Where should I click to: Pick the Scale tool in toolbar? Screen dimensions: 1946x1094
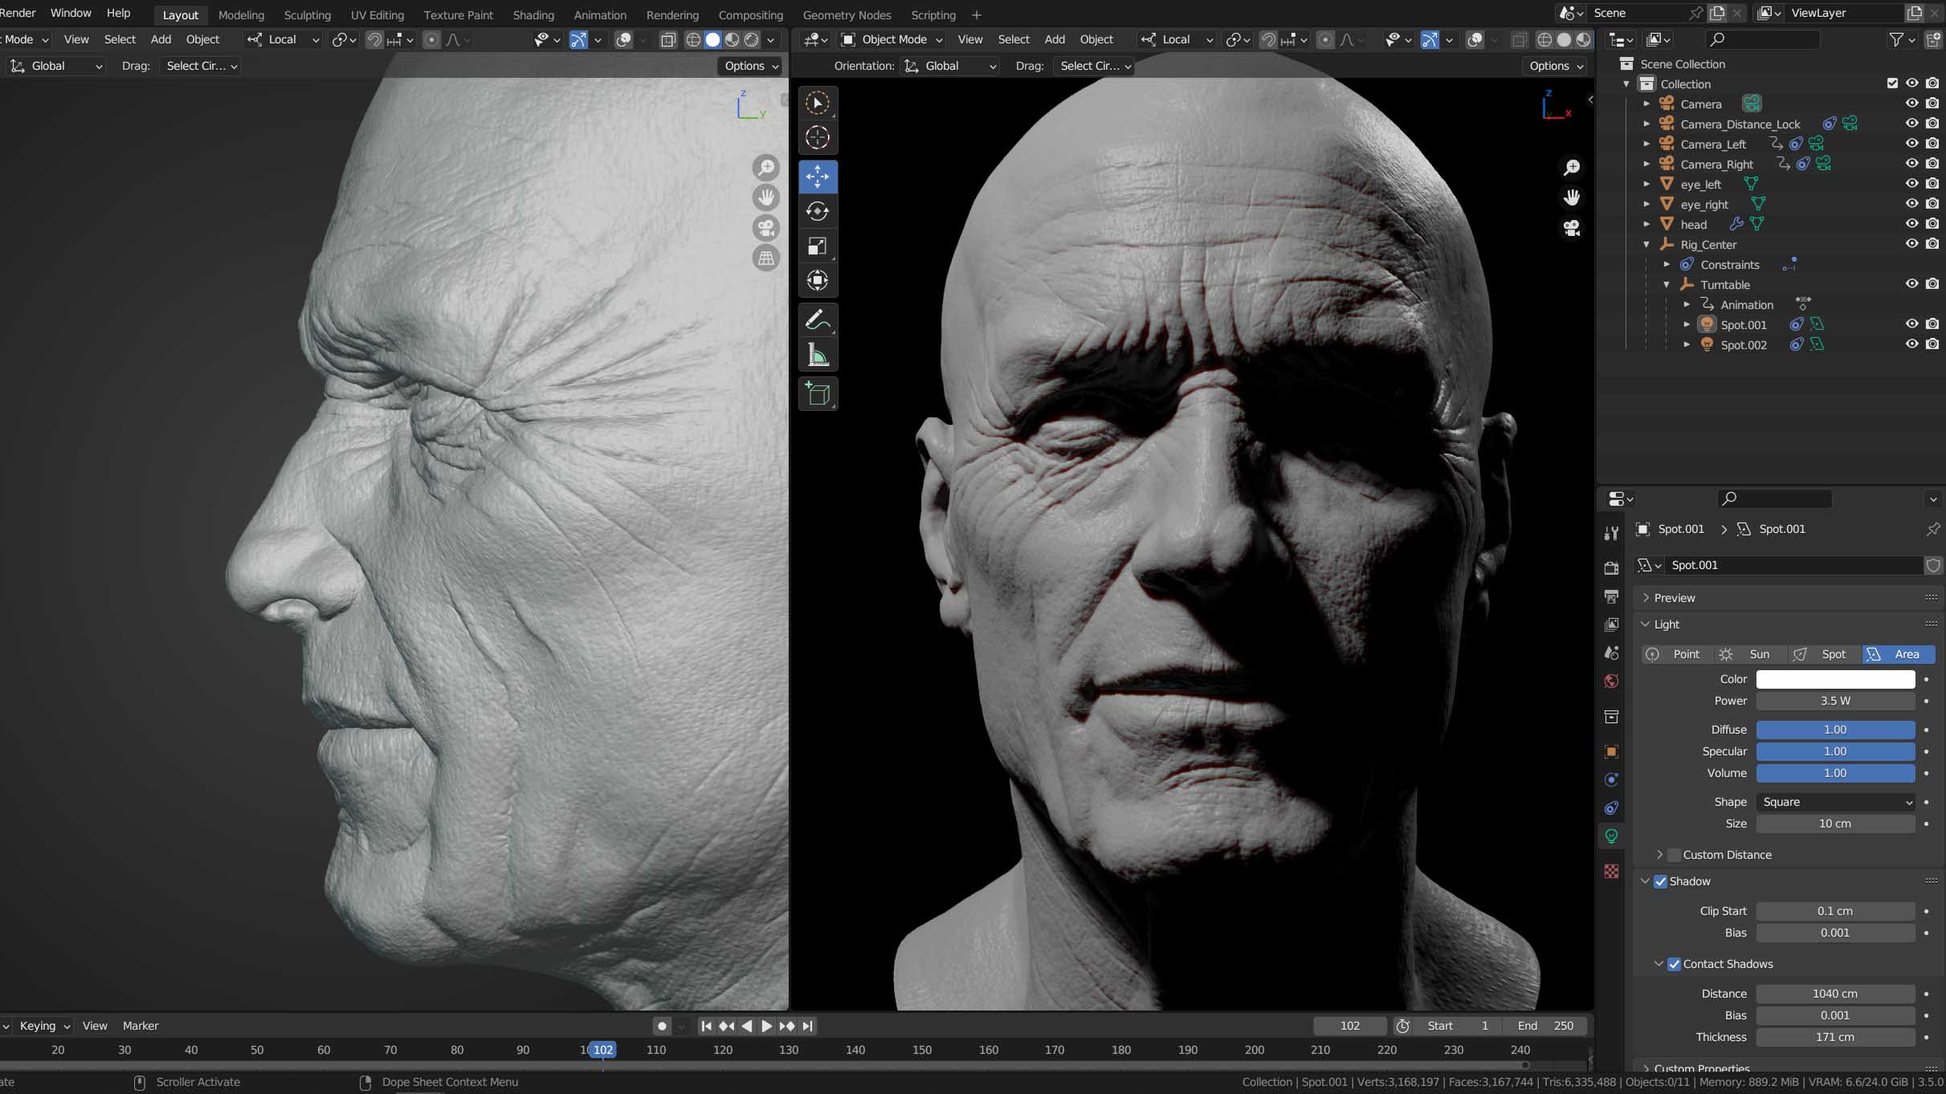pos(818,246)
